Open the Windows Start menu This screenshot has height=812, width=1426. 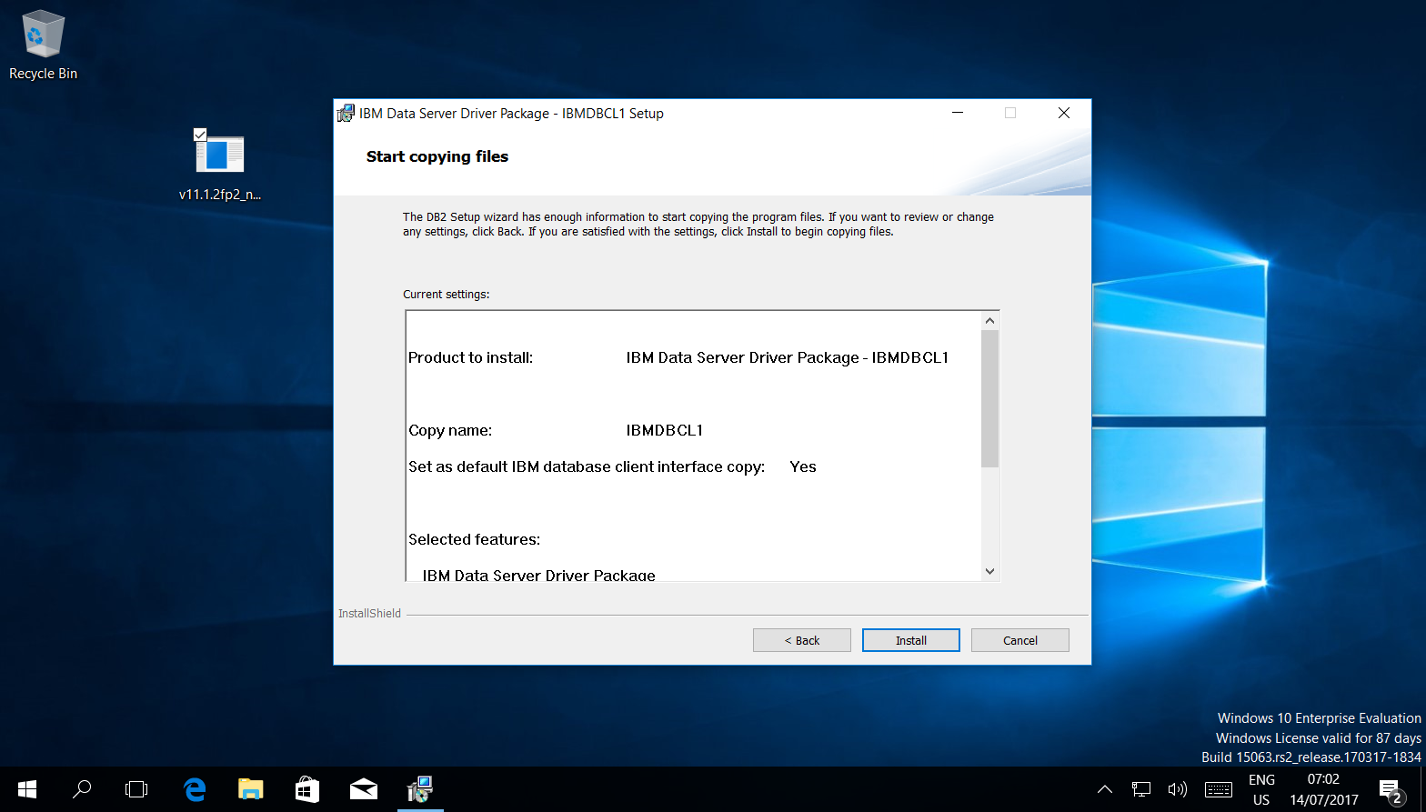coord(27,789)
